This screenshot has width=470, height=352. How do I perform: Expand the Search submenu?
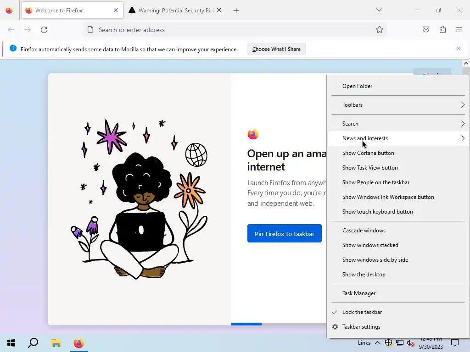[398, 124]
